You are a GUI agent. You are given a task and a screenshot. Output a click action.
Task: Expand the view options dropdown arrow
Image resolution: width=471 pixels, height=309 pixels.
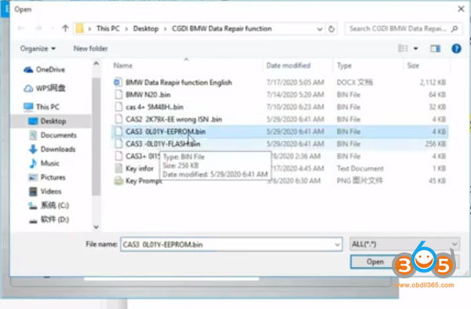416,49
